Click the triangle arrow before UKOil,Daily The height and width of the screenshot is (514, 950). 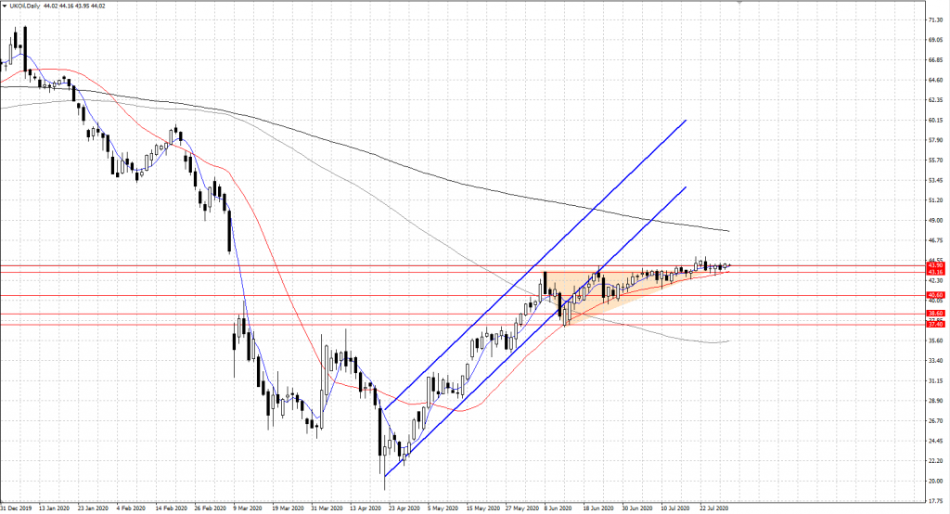tap(5, 6)
